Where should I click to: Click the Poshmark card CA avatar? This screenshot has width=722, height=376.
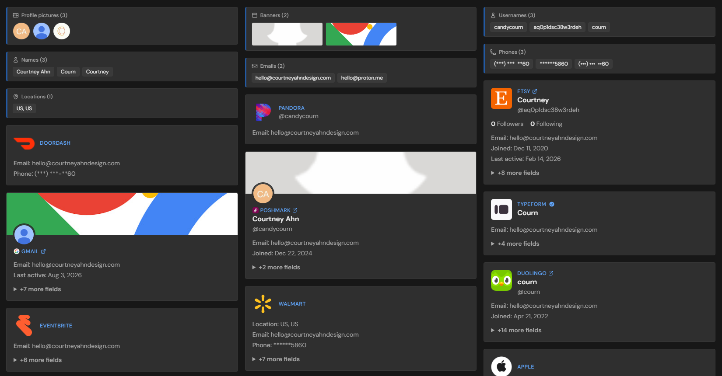point(263,194)
